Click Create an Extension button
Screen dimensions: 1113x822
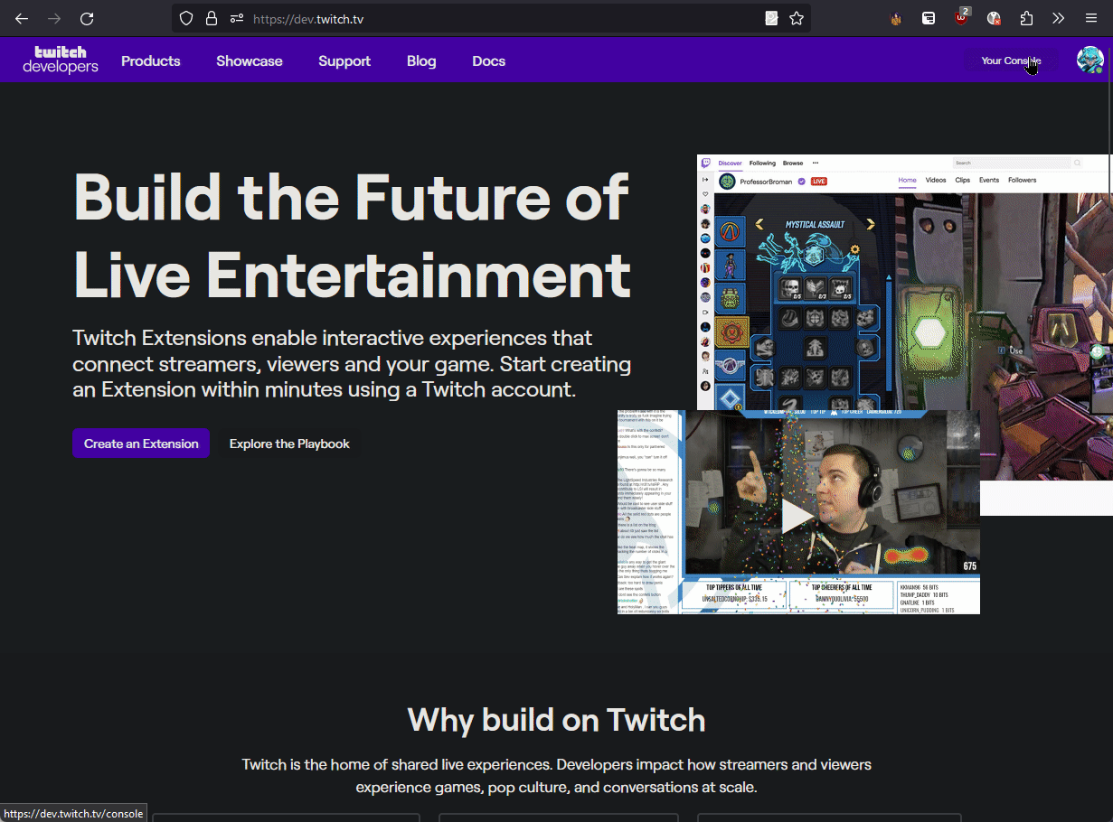141,444
